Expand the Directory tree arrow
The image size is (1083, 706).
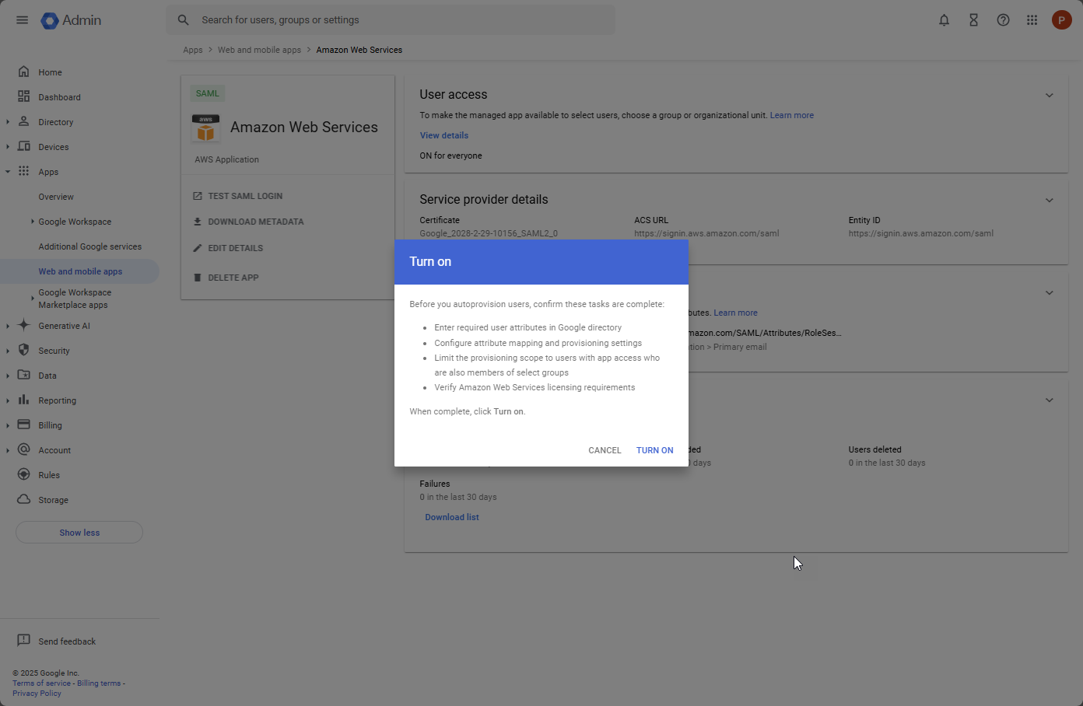coord(8,122)
